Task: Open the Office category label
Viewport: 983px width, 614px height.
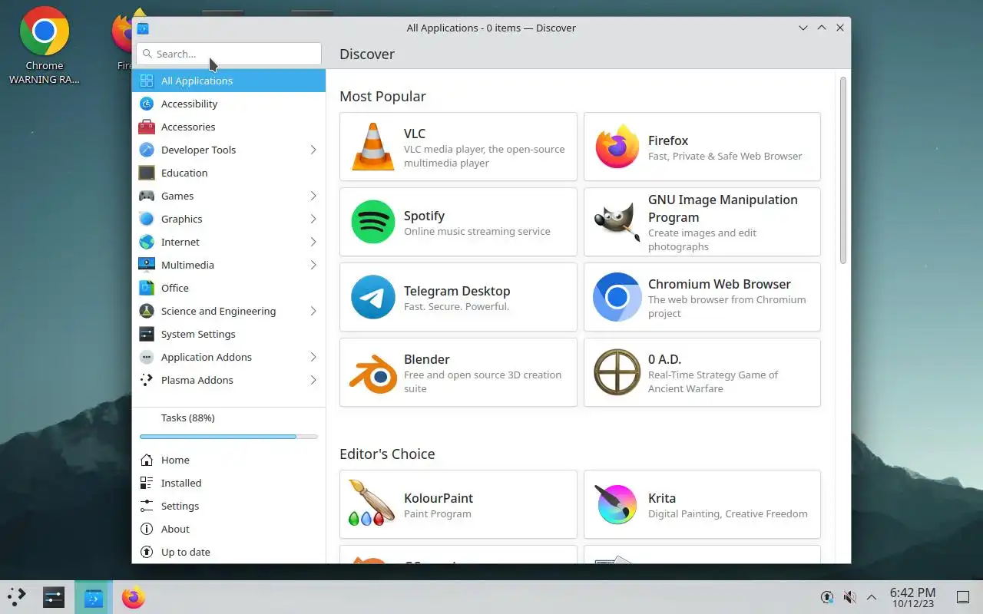Action: tap(175, 288)
